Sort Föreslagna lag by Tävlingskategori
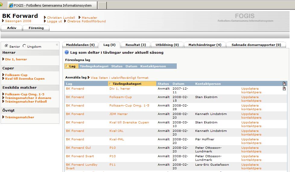 coord(94,66)
